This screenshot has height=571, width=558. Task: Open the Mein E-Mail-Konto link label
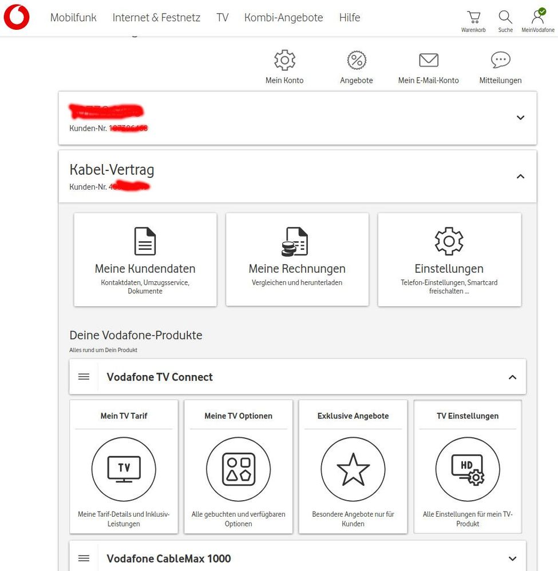(429, 80)
